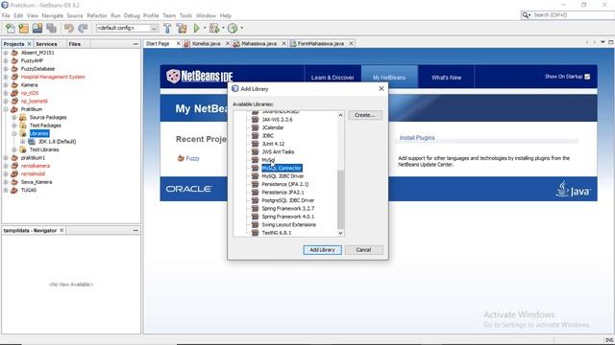
Task: Open the Tools menu
Action: 185,15
